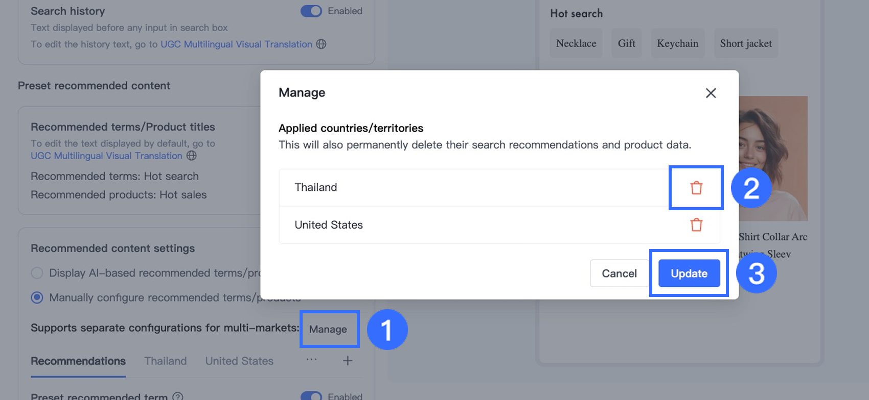Switch to the United States tab
Viewport: 869px width, 400px height.
tap(239, 361)
